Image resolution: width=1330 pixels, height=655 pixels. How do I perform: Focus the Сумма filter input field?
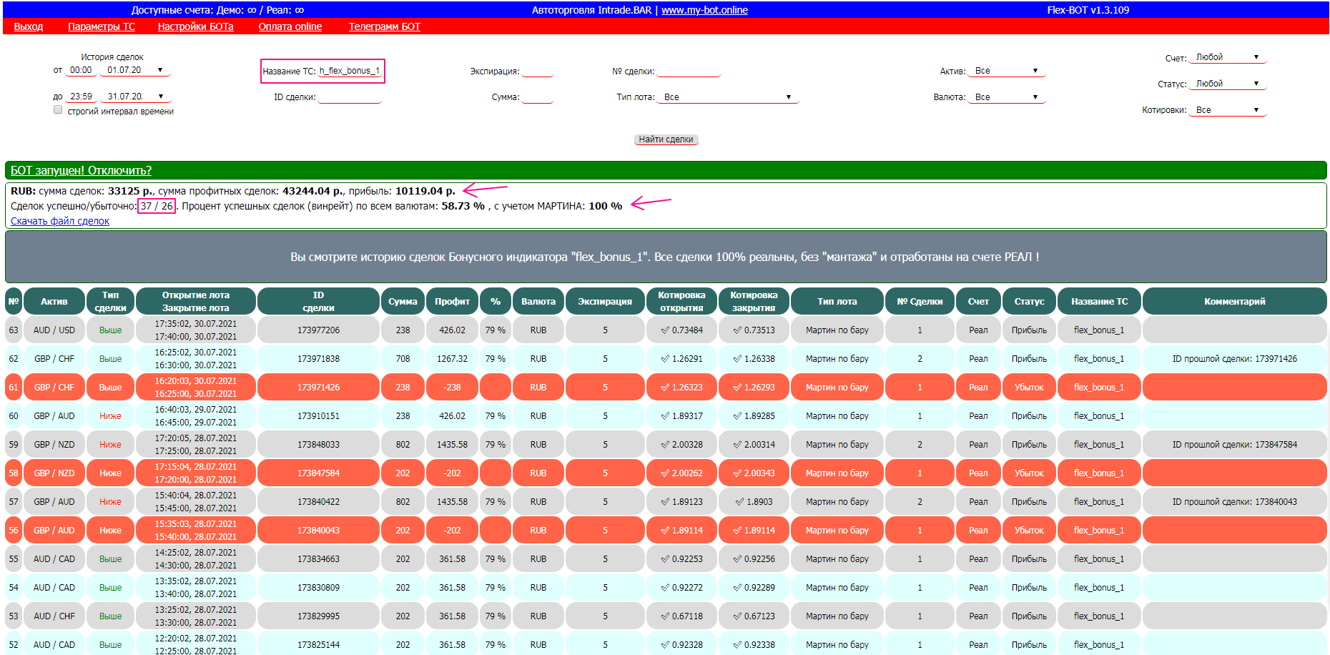[x=538, y=97]
